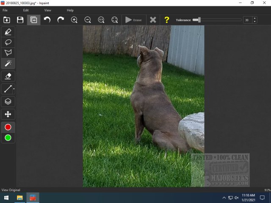The width and height of the screenshot is (271, 203).
Task: Select the Polygonal Lasso tool
Action: point(8,53)
